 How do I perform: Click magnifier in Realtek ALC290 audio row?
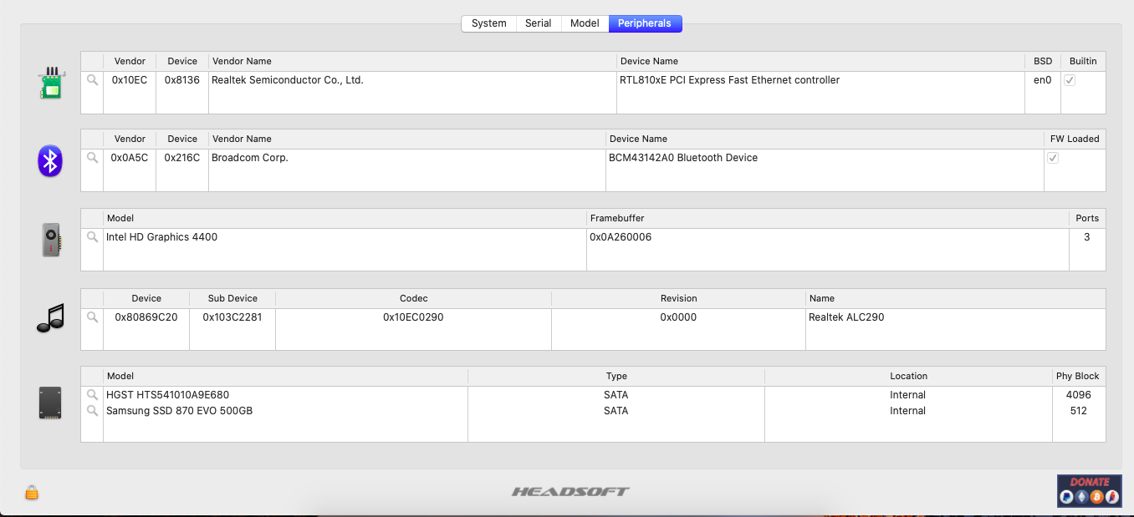coord(92,317)
